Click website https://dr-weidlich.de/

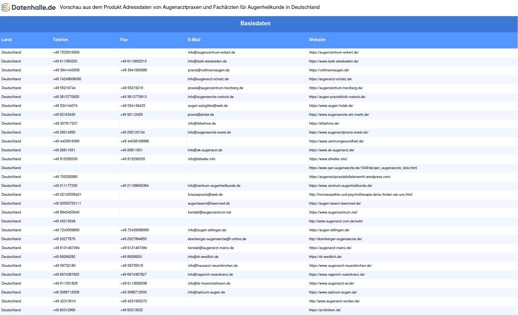325,257
